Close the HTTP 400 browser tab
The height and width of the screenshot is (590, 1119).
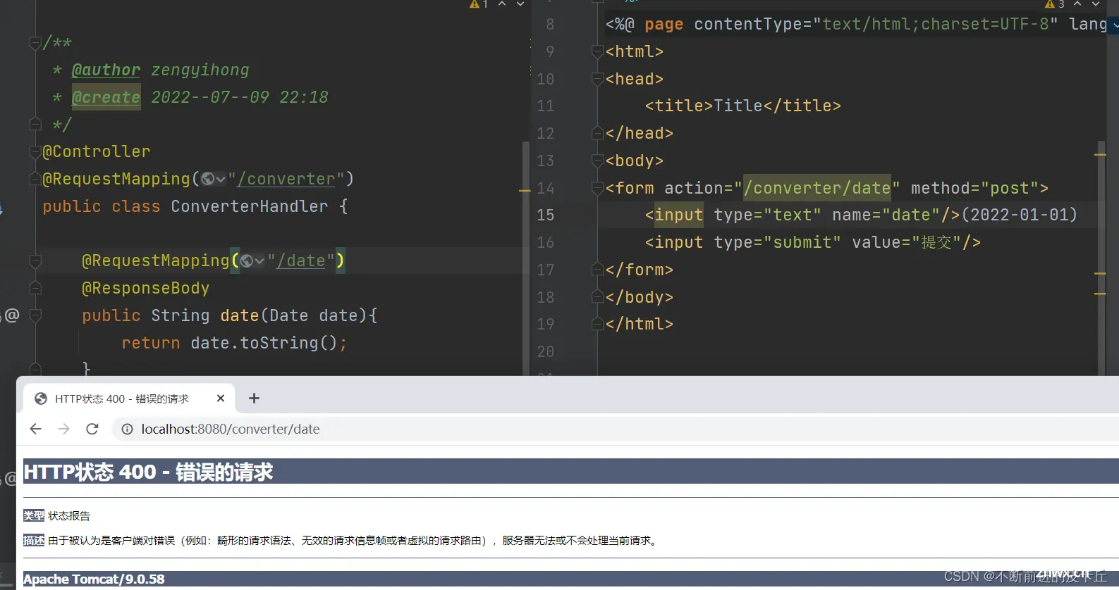point(221,398)
